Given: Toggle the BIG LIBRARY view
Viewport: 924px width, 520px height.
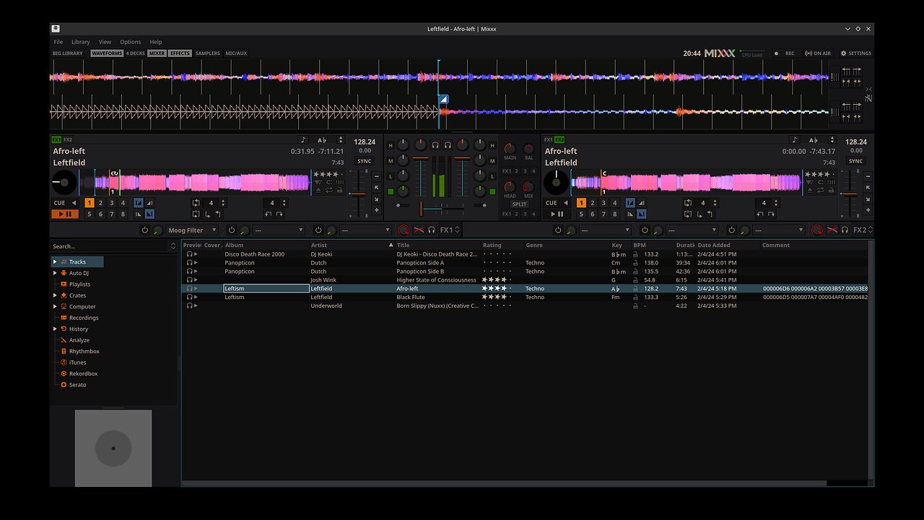Looking at the screenshot, I should [68, 53].
